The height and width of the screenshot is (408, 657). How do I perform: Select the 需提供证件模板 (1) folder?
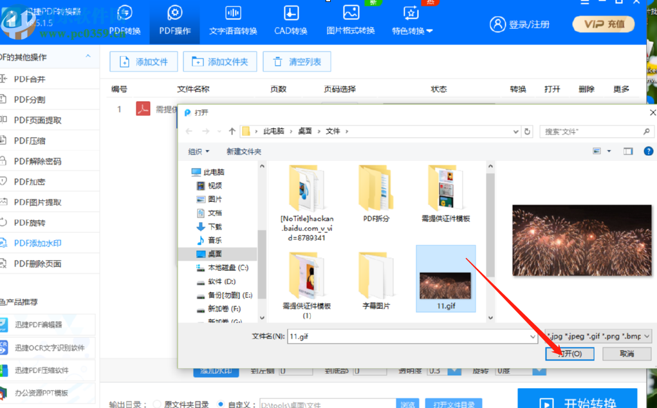[x=307, y=286]
